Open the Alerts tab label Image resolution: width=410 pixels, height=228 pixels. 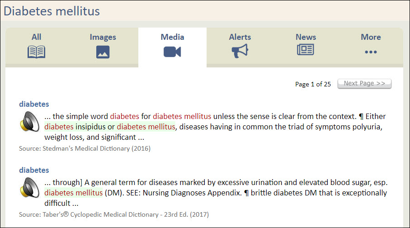coord(240,37)
